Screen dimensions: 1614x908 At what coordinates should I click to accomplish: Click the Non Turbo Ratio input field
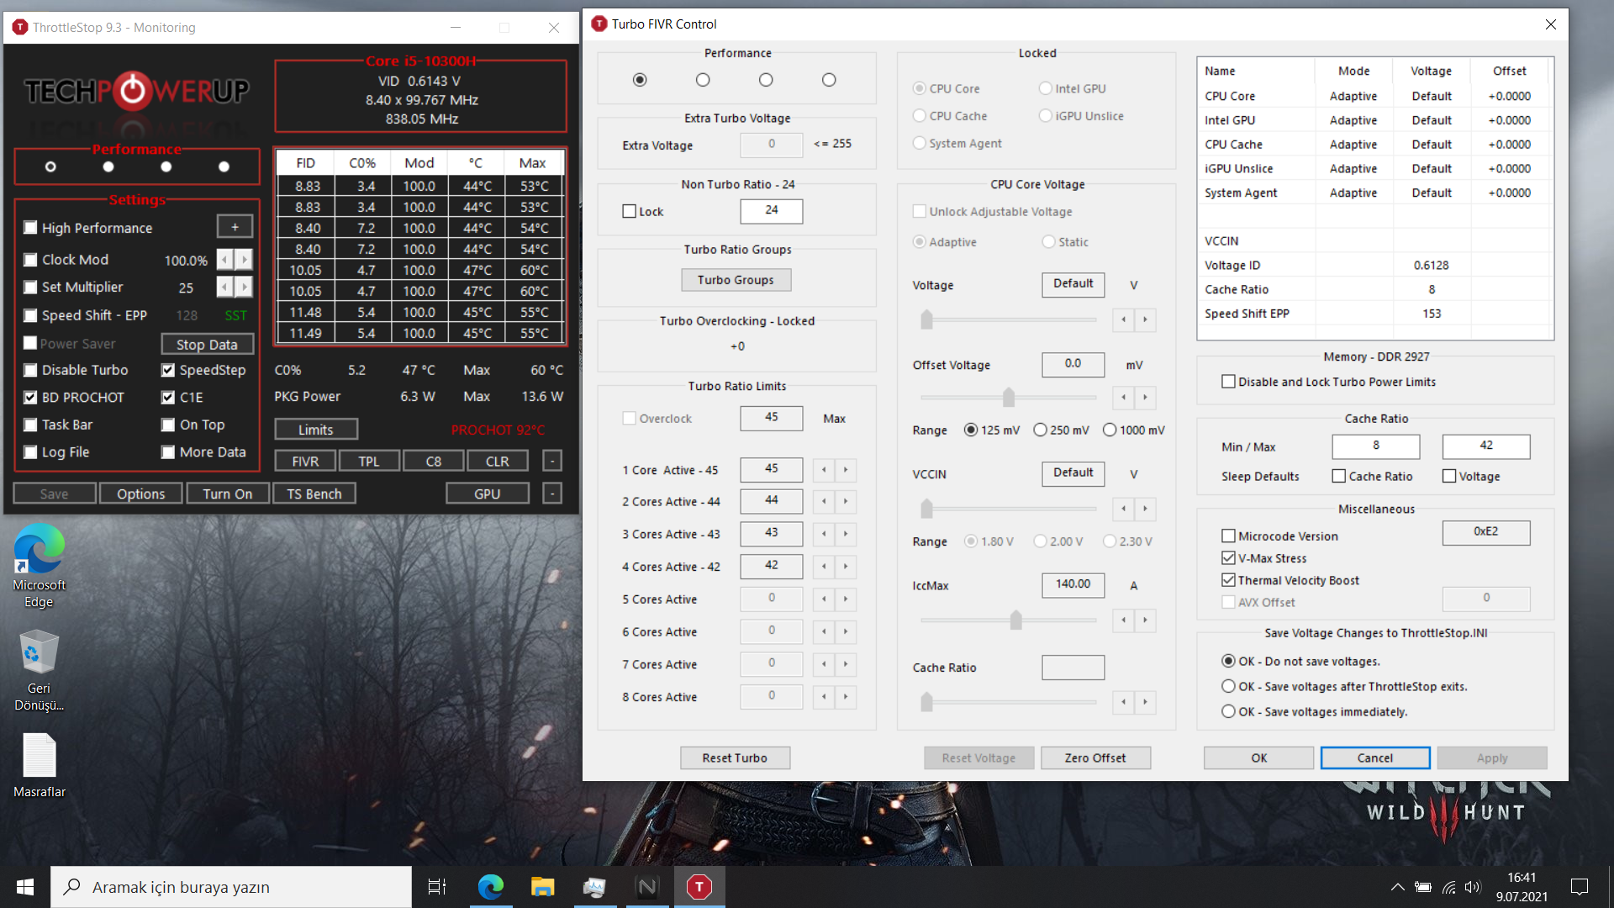[771, 210]
